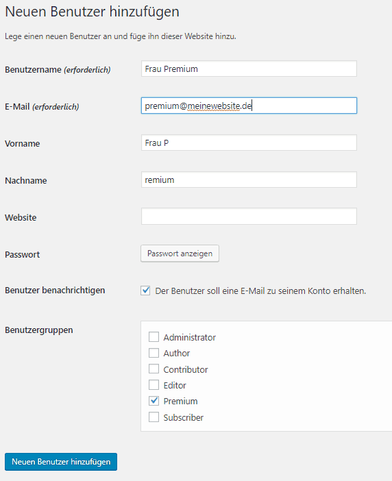Click the E-Mail (erforderlich) label
The height and width of the screenshot is (481, 392).
(x=42, y=107)
